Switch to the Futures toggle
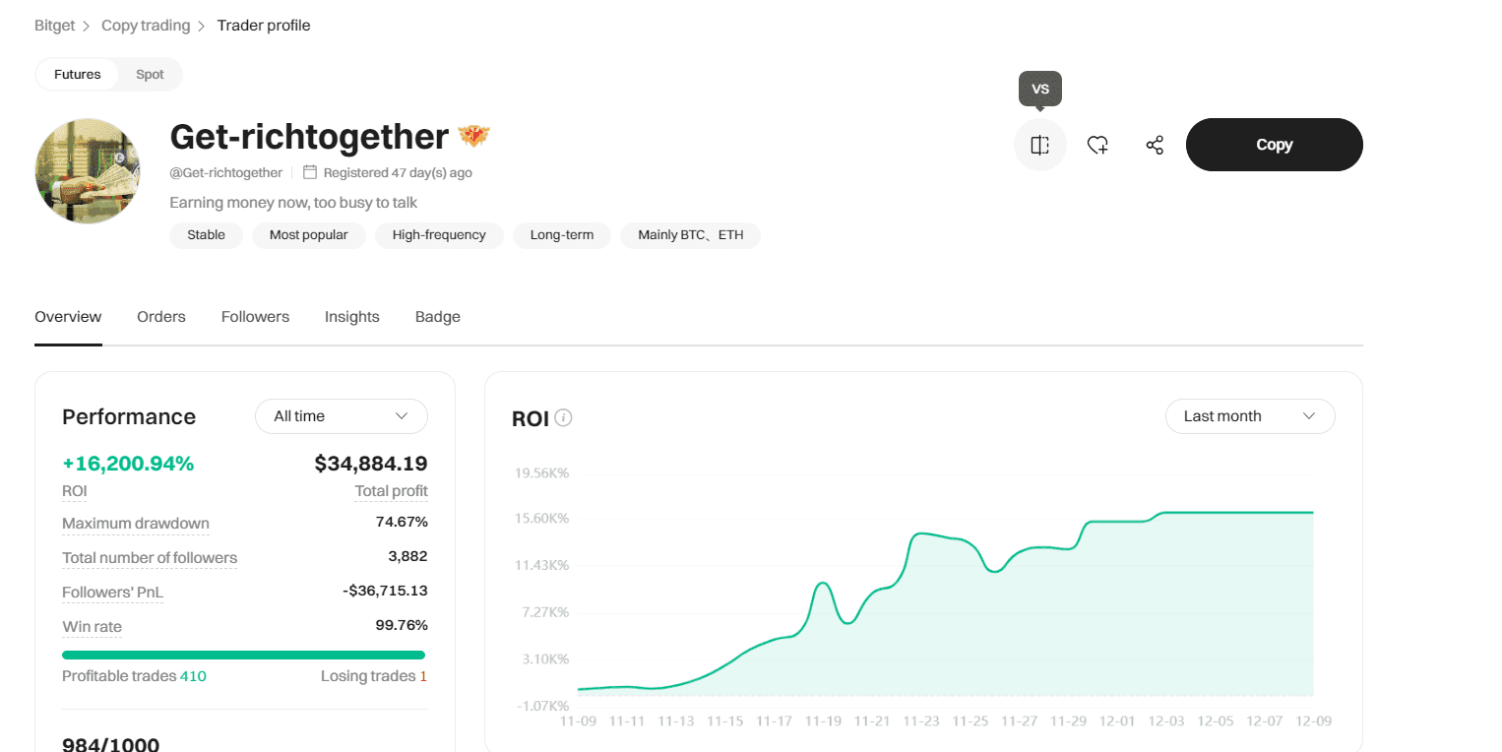Screen dimensions: 1502x752 [x=78, y=75]
